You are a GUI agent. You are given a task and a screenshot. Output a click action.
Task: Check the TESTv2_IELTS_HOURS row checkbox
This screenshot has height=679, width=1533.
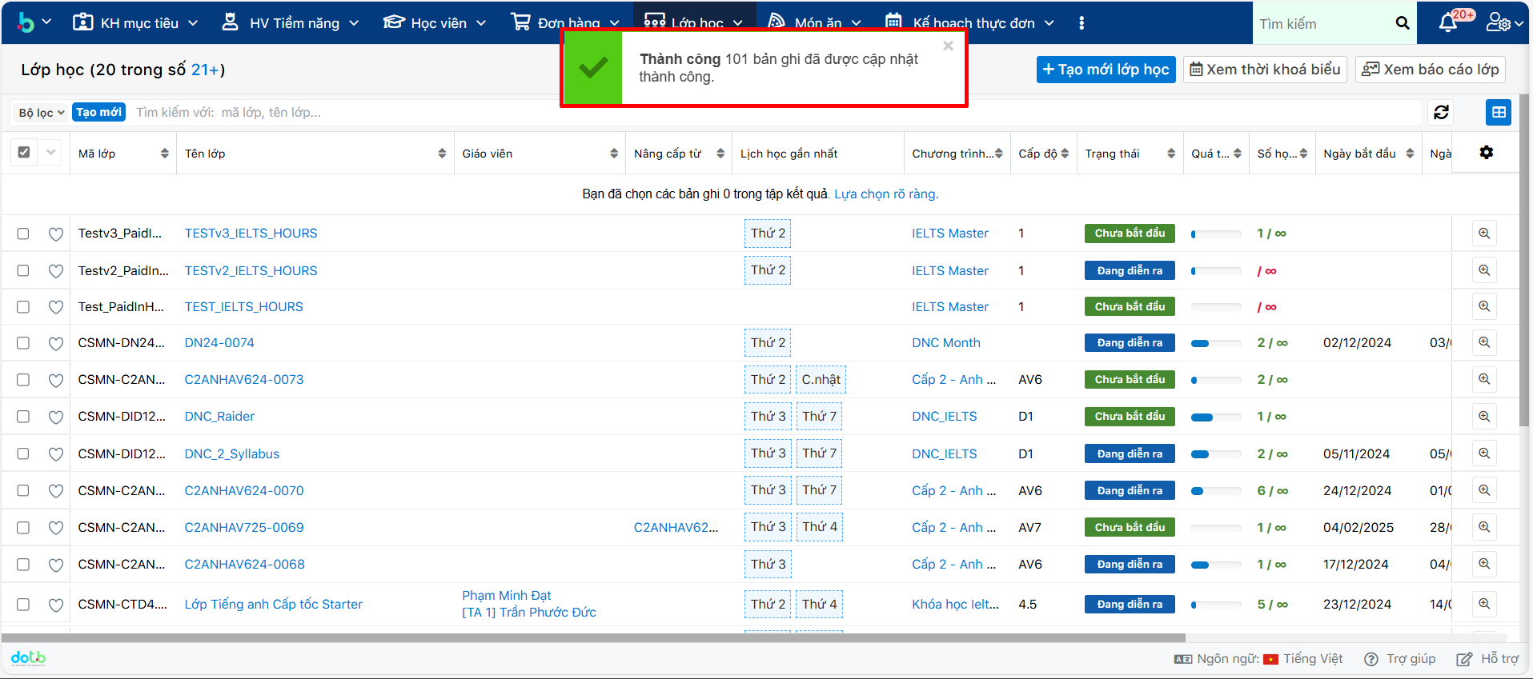[x=23, y=271]
